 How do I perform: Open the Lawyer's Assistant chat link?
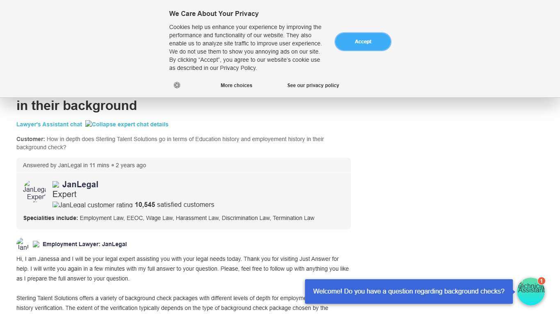click(49, 124)
